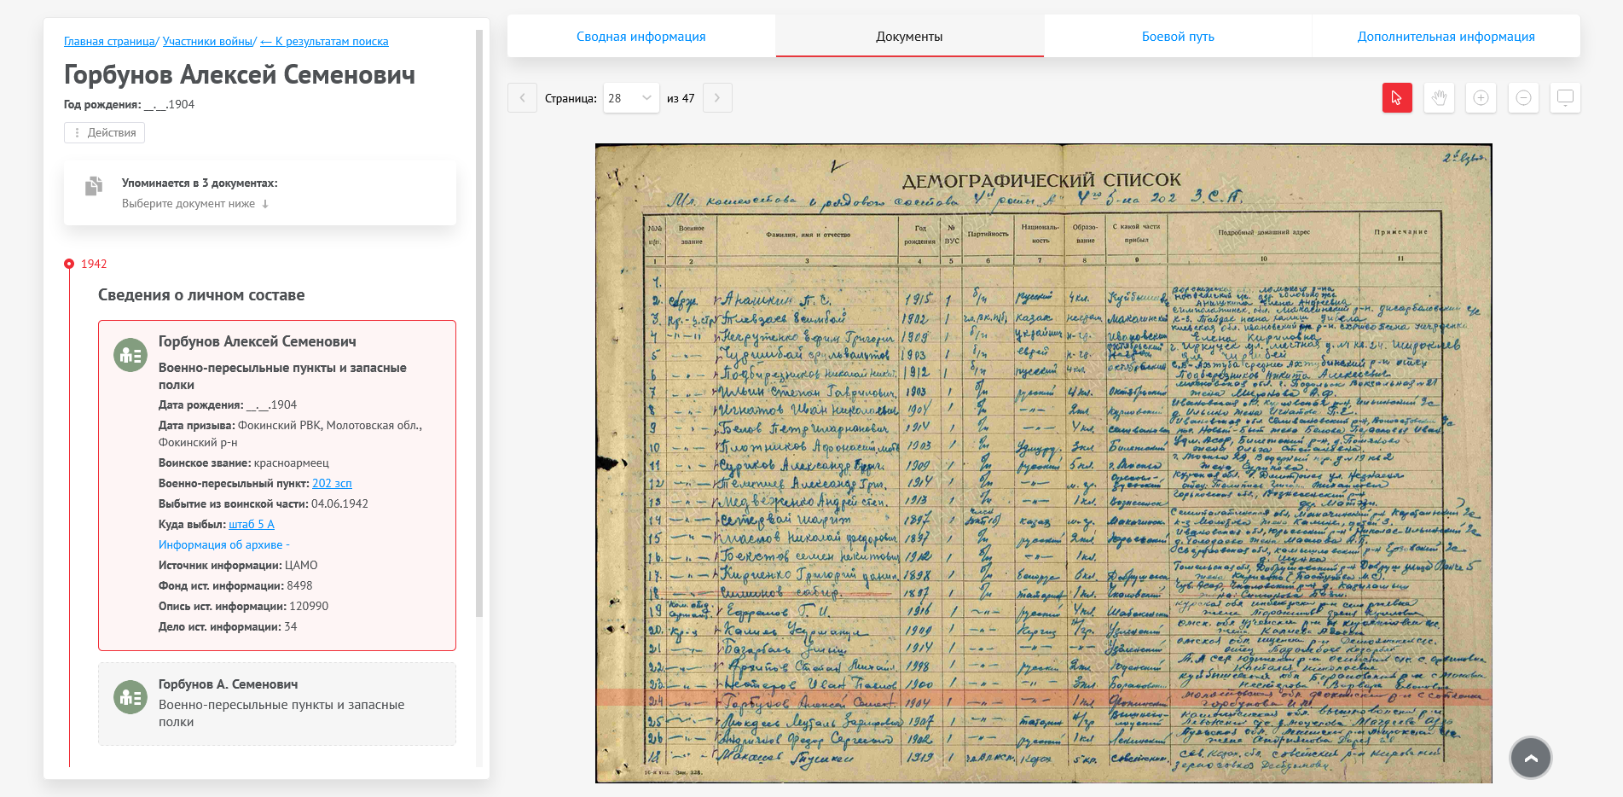
Task: Zoom out of the document image
Action: (1522, 98)
